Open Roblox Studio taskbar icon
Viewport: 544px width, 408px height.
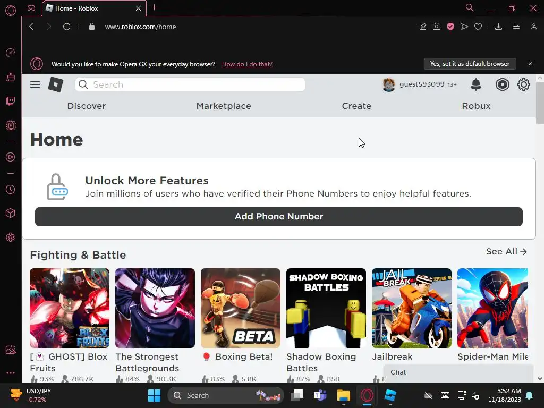click(390, 395)
